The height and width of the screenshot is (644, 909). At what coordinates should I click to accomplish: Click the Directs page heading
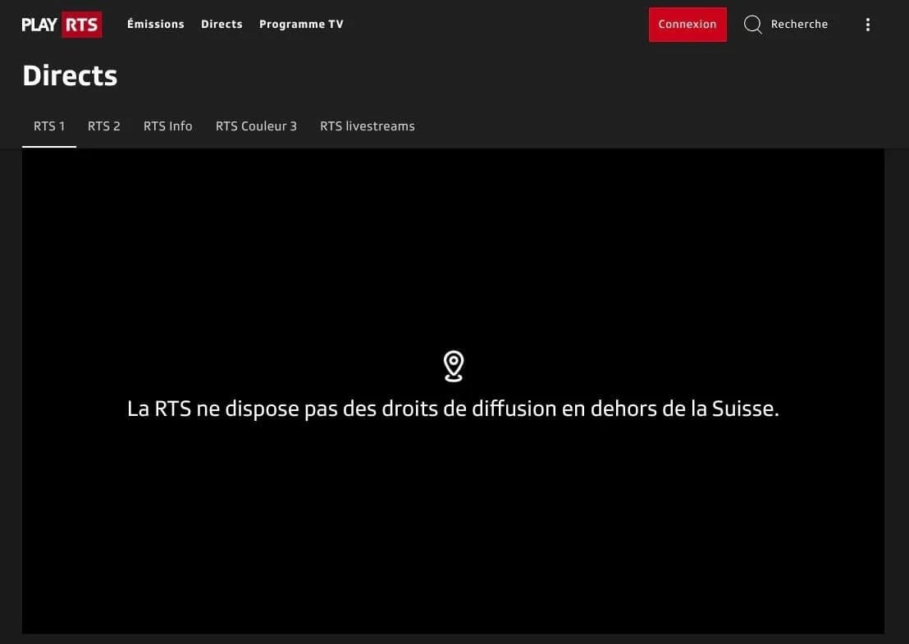click(71, 76)
